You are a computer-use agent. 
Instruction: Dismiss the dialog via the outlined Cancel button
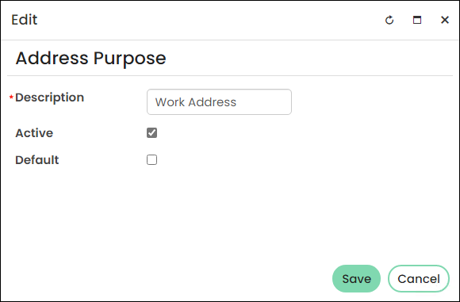pos(419,278)
